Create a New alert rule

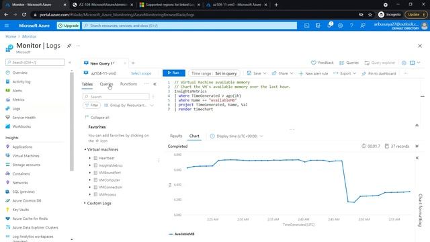tap(313, 73)
